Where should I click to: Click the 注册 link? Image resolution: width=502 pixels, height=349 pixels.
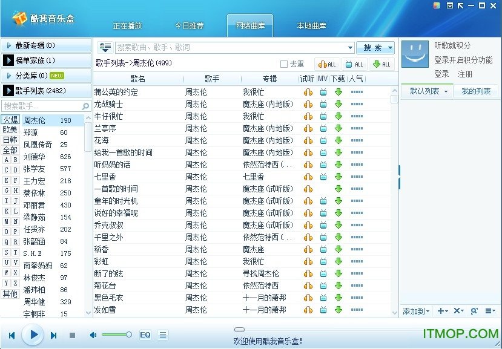coord(465,74)
